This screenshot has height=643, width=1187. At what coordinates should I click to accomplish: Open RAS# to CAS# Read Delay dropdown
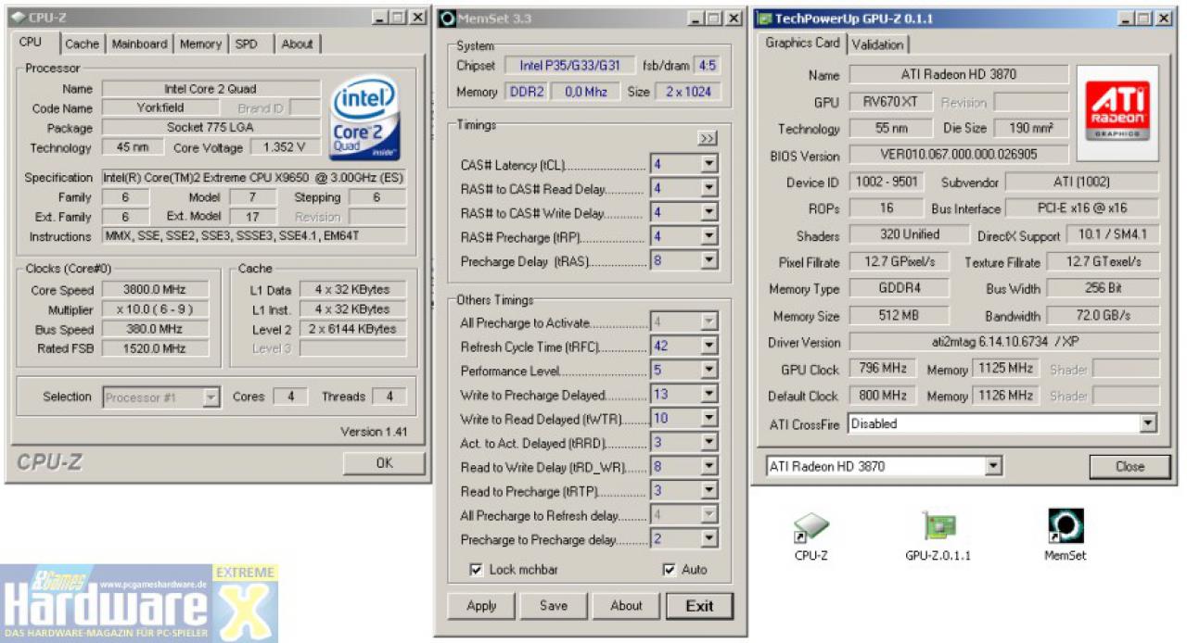coord(709,189)
